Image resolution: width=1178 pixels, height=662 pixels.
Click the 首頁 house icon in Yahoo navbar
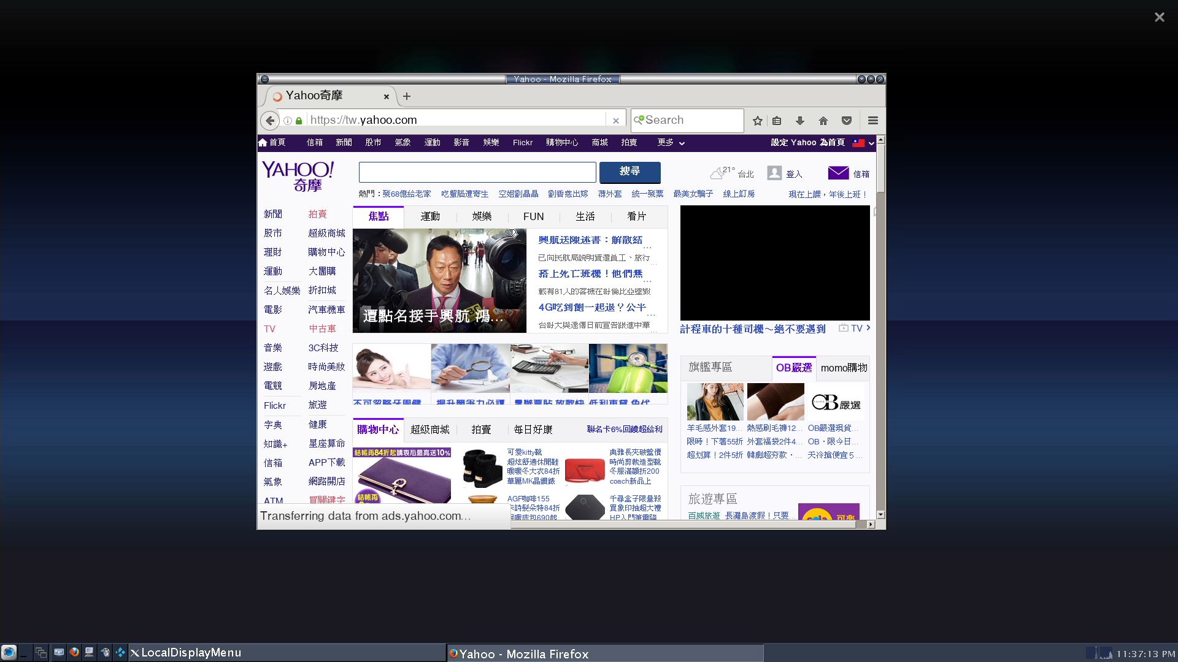[263, 142]
